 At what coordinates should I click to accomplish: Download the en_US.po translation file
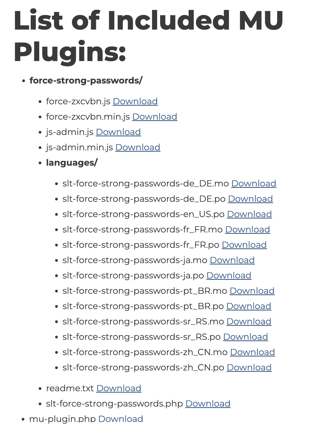pos(249,214)
